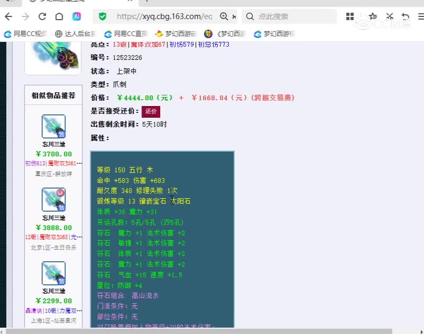Viewport: 424px width, 334px height.
Task: Click the search magnifier icon
Action: click(250, 16)
